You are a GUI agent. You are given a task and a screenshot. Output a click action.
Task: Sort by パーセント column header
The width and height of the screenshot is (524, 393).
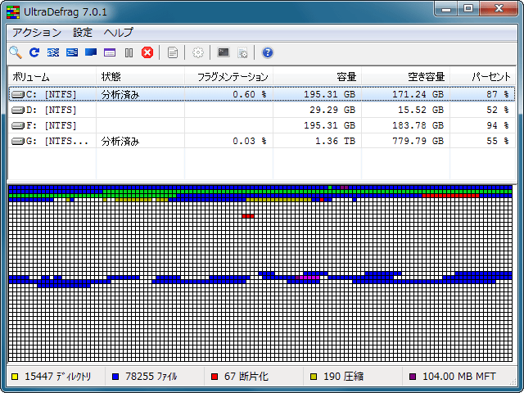click(482, 77)
